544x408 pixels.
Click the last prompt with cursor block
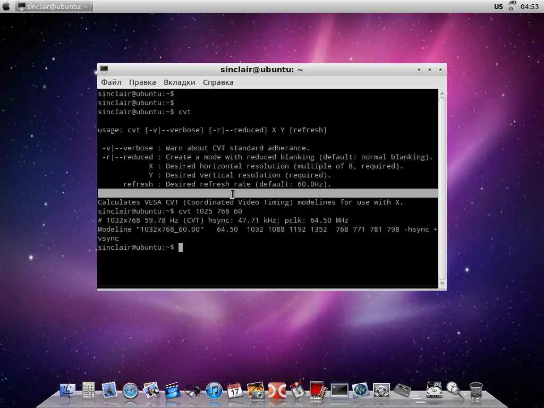pos(140,248)
